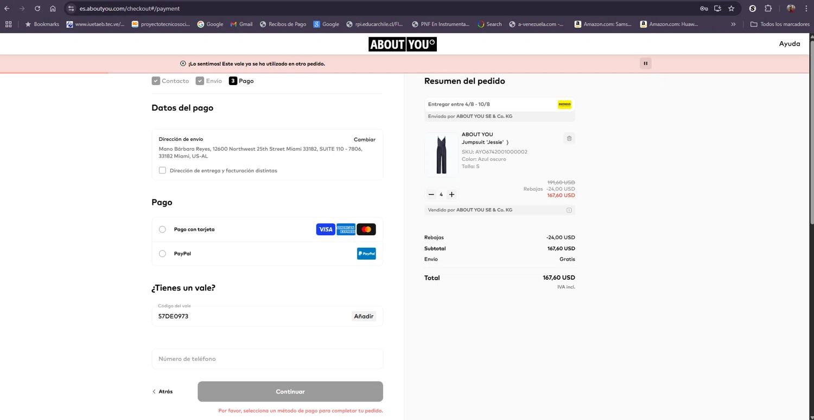Viewport: 814px width, 420px height.
Task: Open the browser profile avatar
Action: click(791, 9)
